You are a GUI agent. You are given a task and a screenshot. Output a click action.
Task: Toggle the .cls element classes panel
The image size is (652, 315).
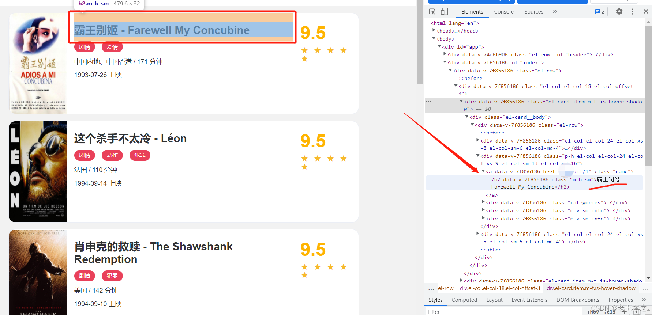[610, 312]
